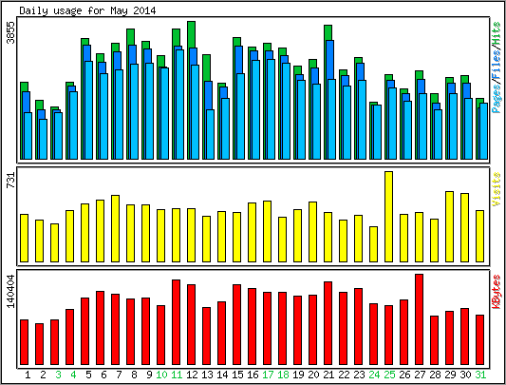Screen dimensions: 506x385
Task: Select the light-blue pages bar for day 1
Action: click(x=28, y=136)
